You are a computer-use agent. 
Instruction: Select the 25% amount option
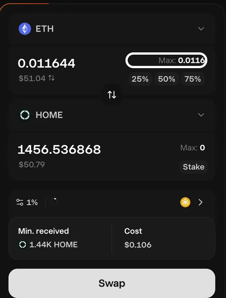tap(140, 79)
